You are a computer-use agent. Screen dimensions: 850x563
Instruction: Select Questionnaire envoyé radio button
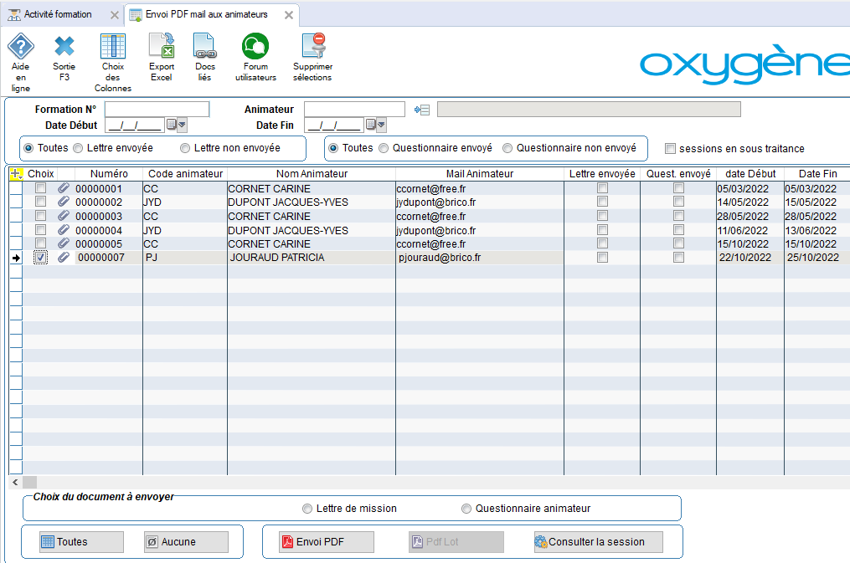(x=384, y=148)
